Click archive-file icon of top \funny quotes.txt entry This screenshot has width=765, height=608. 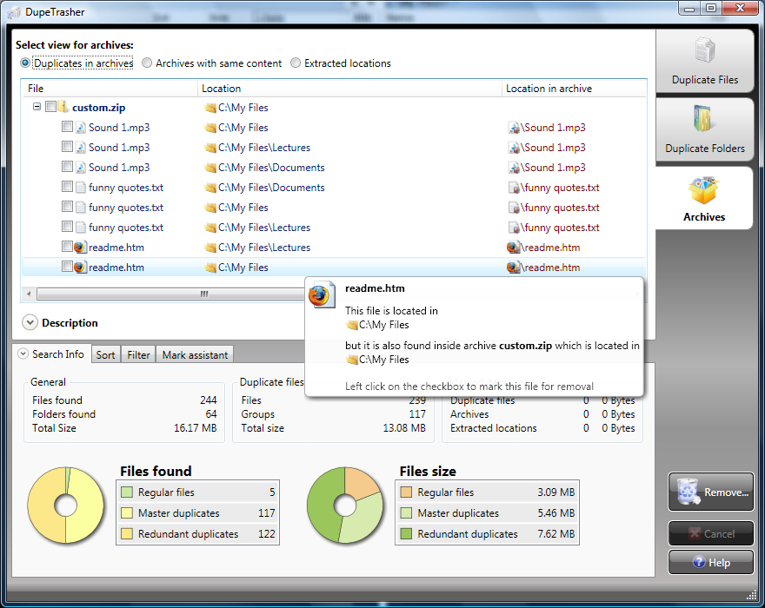pyautogui.click(x=514, y=188)
